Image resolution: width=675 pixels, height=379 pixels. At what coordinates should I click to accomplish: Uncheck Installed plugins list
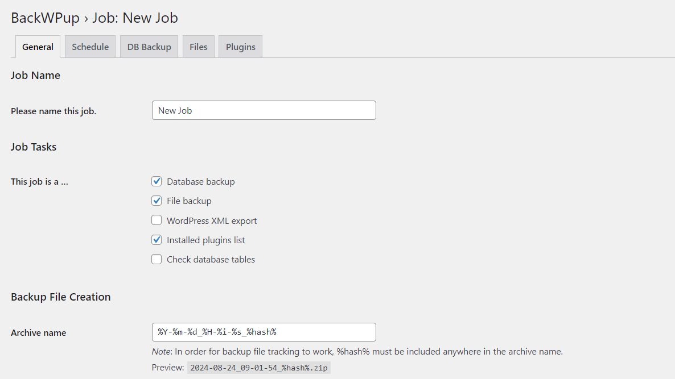pyautogui.click(x=157, y=240)
